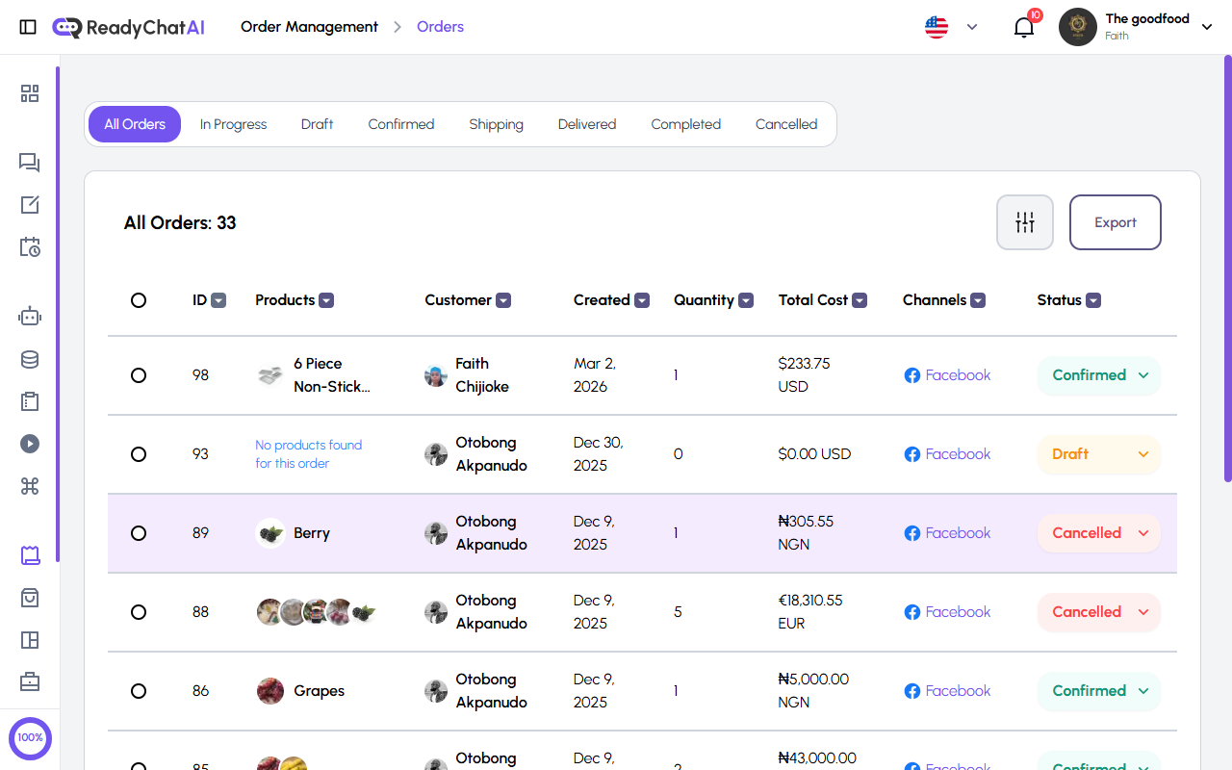Open the language flag dropdown

coord(951,27)
